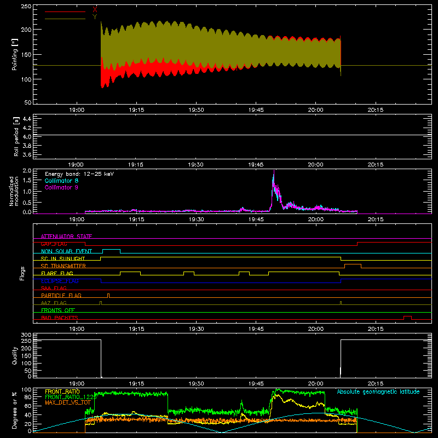Click the '80' tick in bottom panel
The width and height of the screenshot is (438, 438).
click(x=28, y=397)
